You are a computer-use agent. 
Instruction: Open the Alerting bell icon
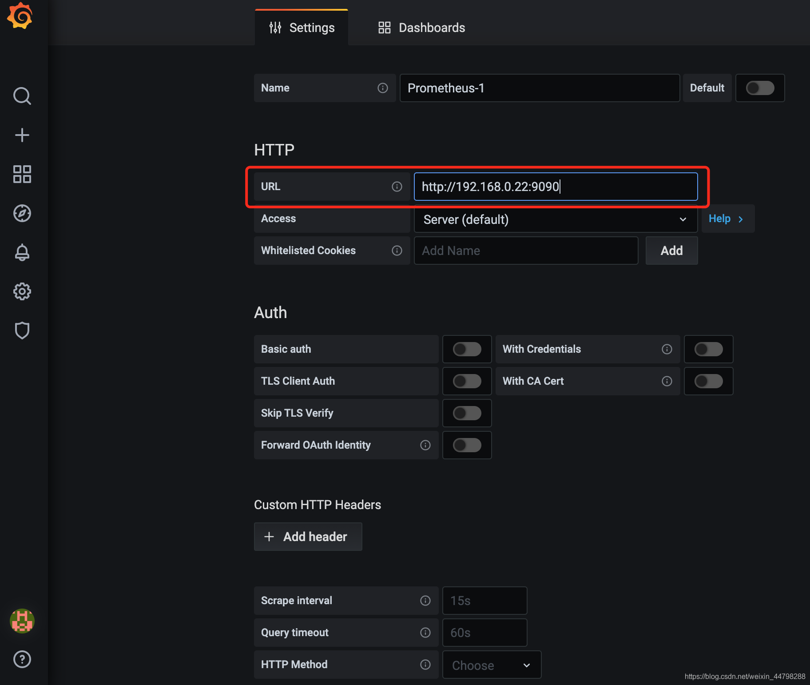pos(22,252)
